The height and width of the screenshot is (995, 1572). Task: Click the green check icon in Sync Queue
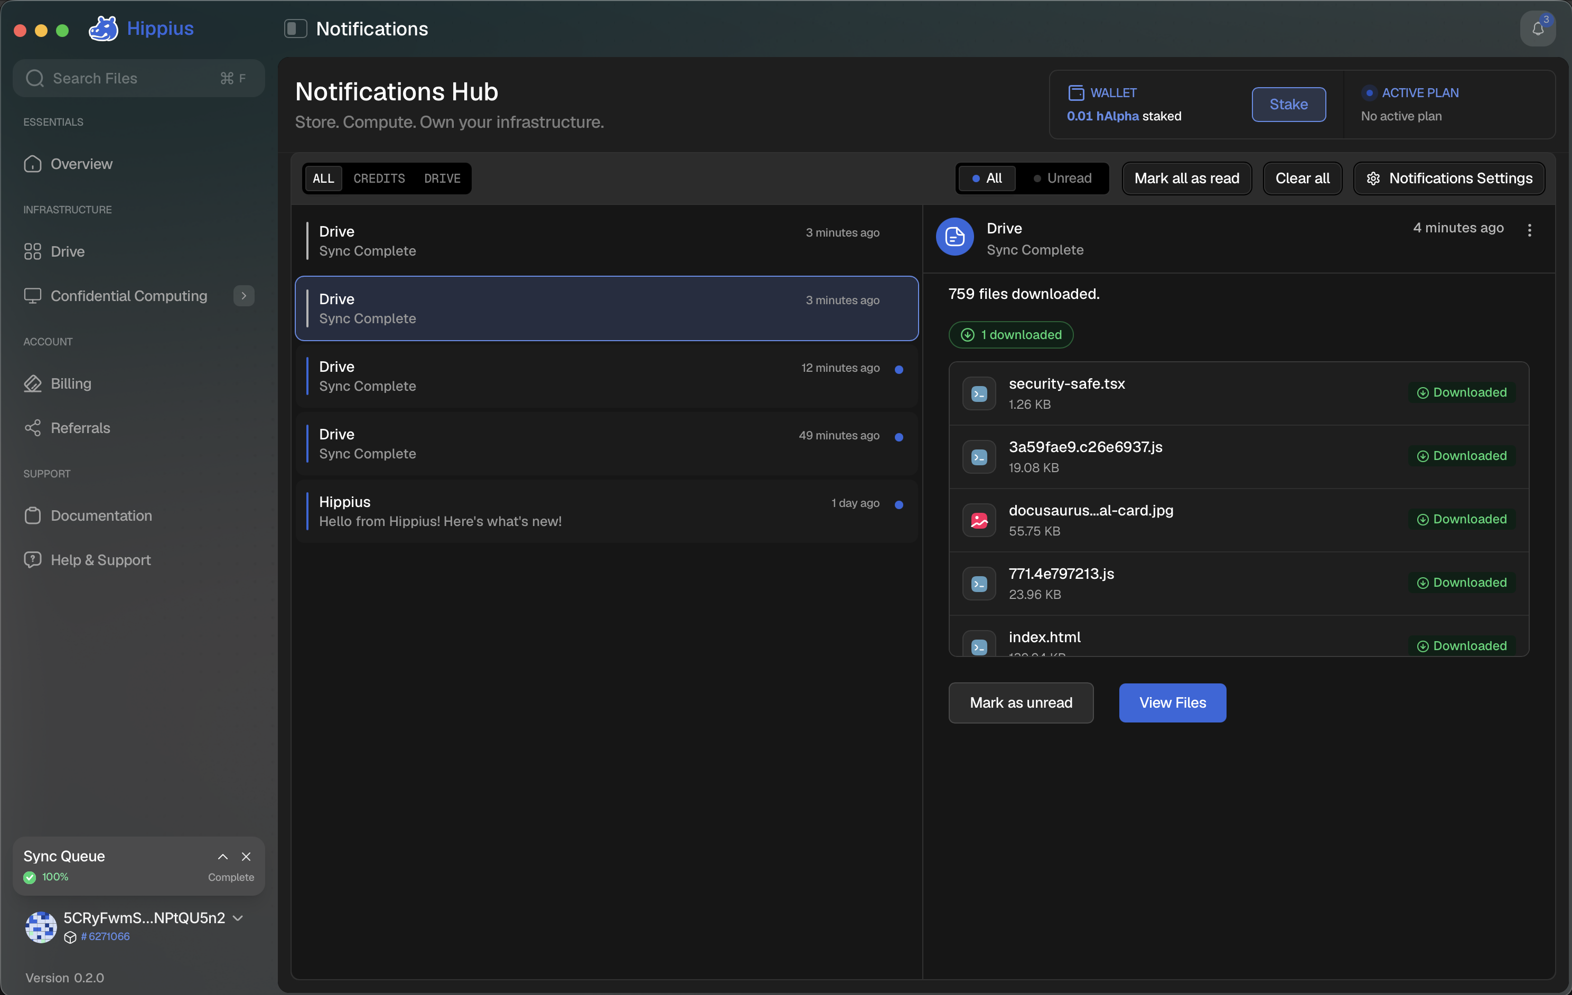[x=30, y=877]
